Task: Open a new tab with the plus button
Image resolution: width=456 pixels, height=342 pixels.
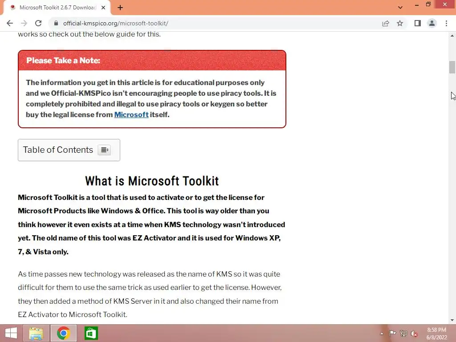Action: pyautogui.click(x=120, y=8)
